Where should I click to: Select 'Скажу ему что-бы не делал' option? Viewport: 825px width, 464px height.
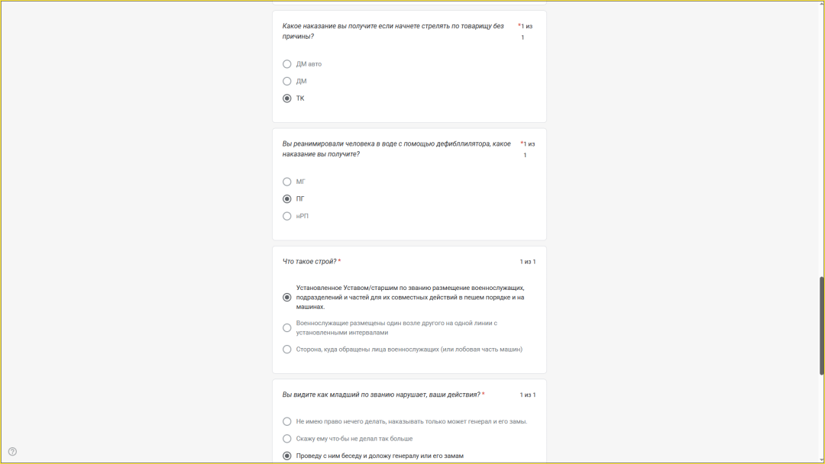point(287,439)
